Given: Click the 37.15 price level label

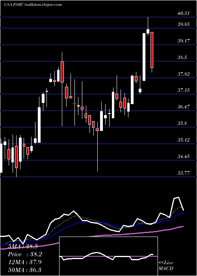Looking at the screenshot, I should (184, 90).
